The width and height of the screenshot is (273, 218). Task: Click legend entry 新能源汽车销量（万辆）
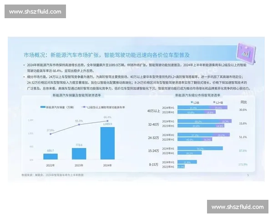[x=57, y=107]
